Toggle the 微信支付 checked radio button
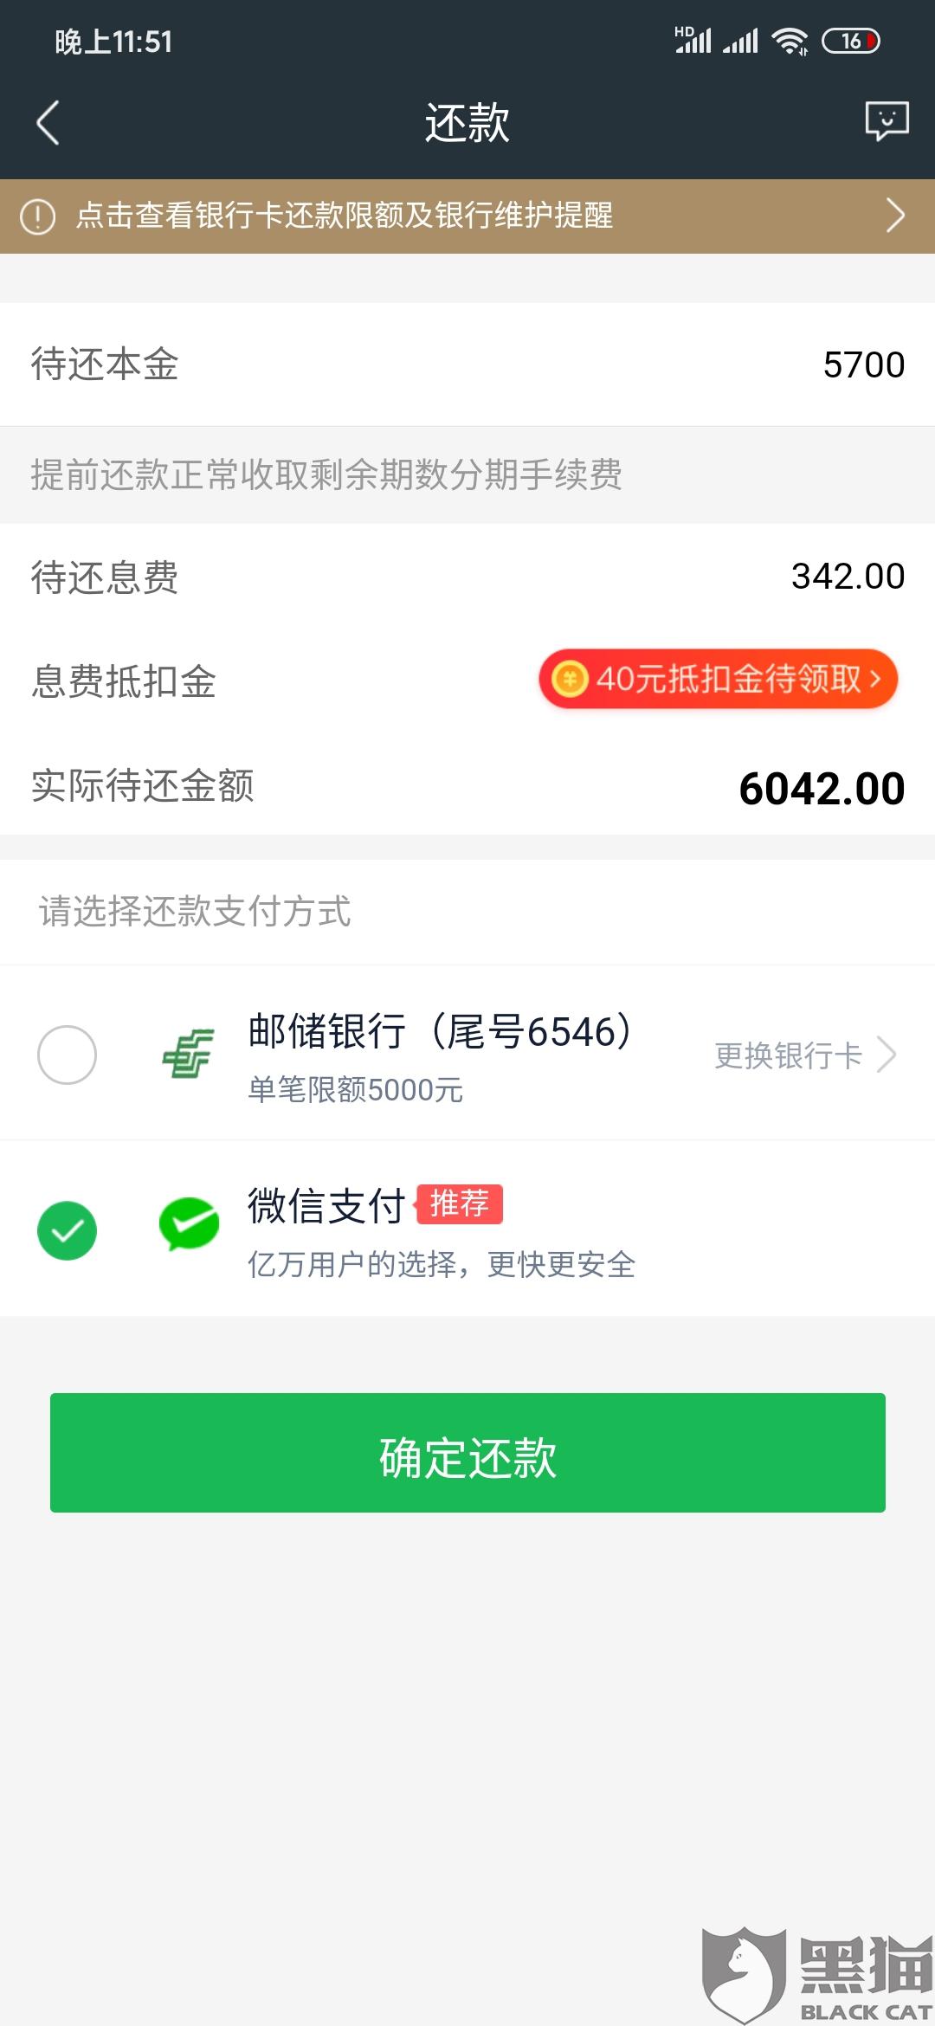 [x=67, y=1230]
